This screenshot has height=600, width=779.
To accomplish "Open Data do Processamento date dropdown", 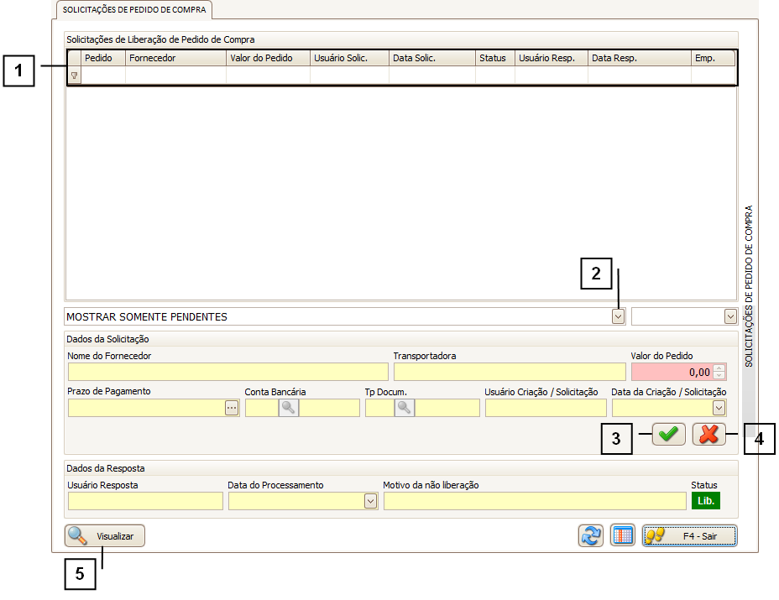I will point(370,501).
